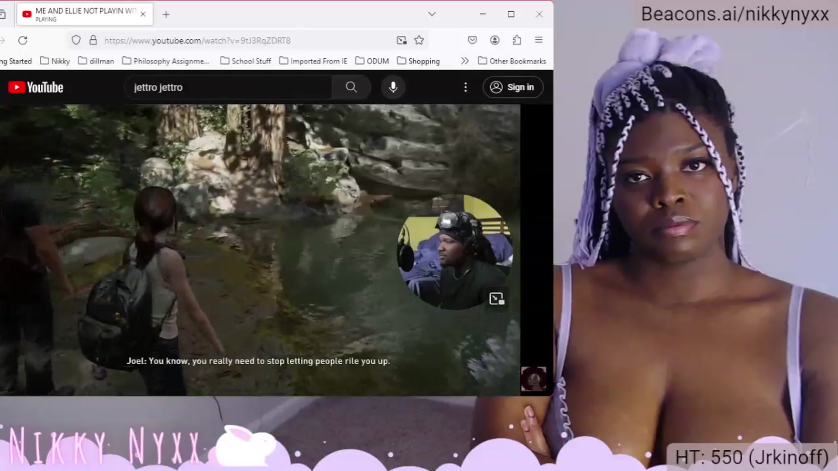Open the Firefox account icon
The height and width of the screenshot is (471, 838).
click(x=495, y=40)
